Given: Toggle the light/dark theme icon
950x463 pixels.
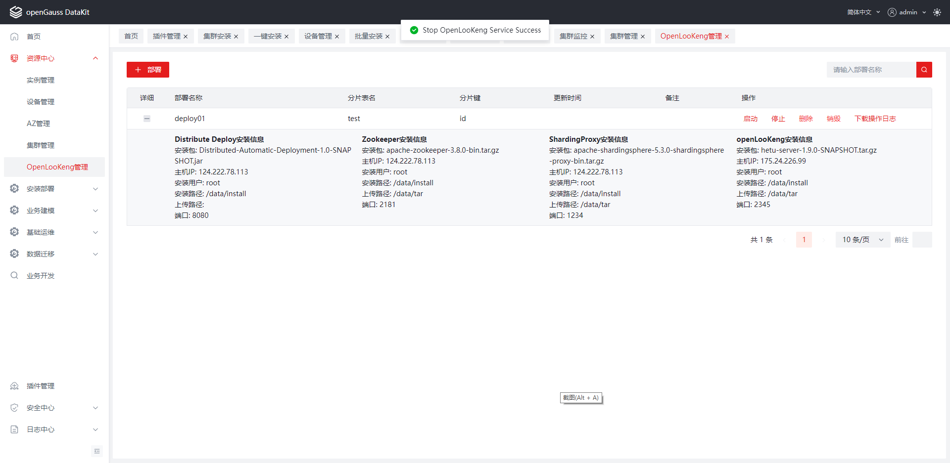Looking at the screenshot, I should (x=937, y=12).
